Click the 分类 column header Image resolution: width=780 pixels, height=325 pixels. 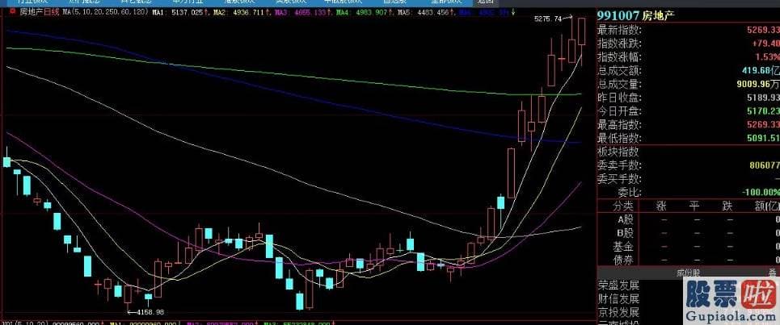[x=622, y=206]
